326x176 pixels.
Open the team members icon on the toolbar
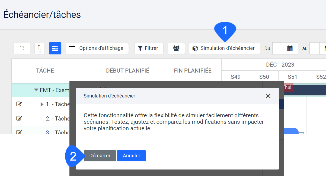(176, 48)
